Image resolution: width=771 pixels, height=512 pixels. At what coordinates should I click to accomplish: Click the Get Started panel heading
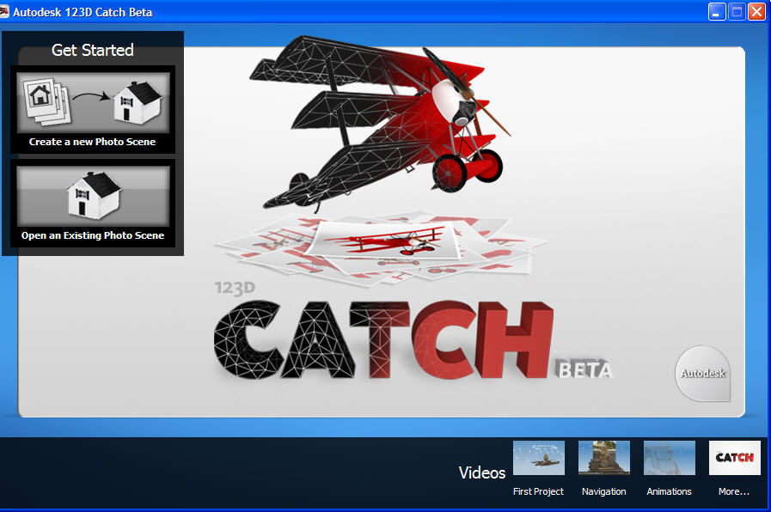(93, 50)
